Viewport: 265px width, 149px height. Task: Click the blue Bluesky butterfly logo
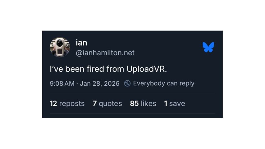pos(208,47)
